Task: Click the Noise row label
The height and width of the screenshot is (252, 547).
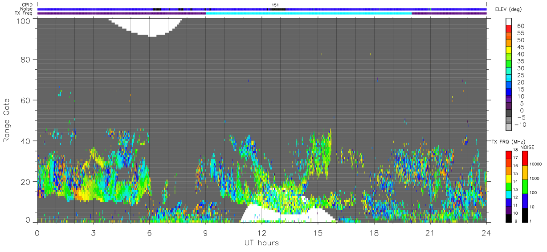Action: [26, 9]
